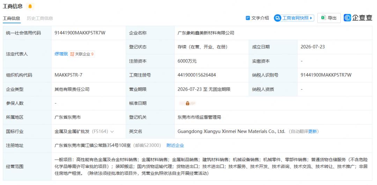Screen dimensions: 377x185
Task: Click the 实缴资本 label
Action: coord(261,61)
